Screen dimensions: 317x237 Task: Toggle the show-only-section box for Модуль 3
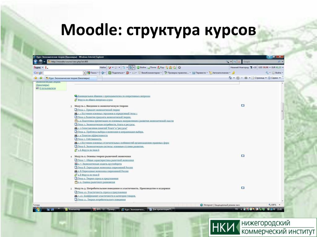point(243,188)
